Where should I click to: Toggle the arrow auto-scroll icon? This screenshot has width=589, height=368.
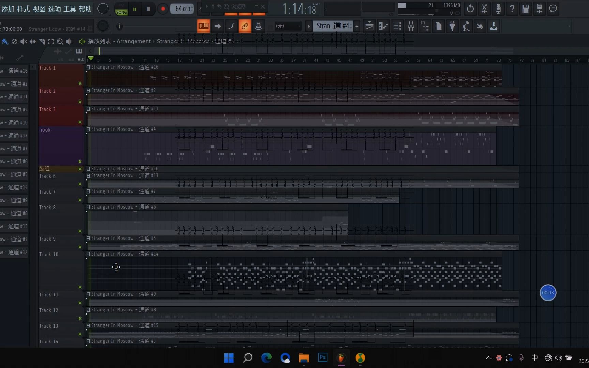(x=217, y=26)
